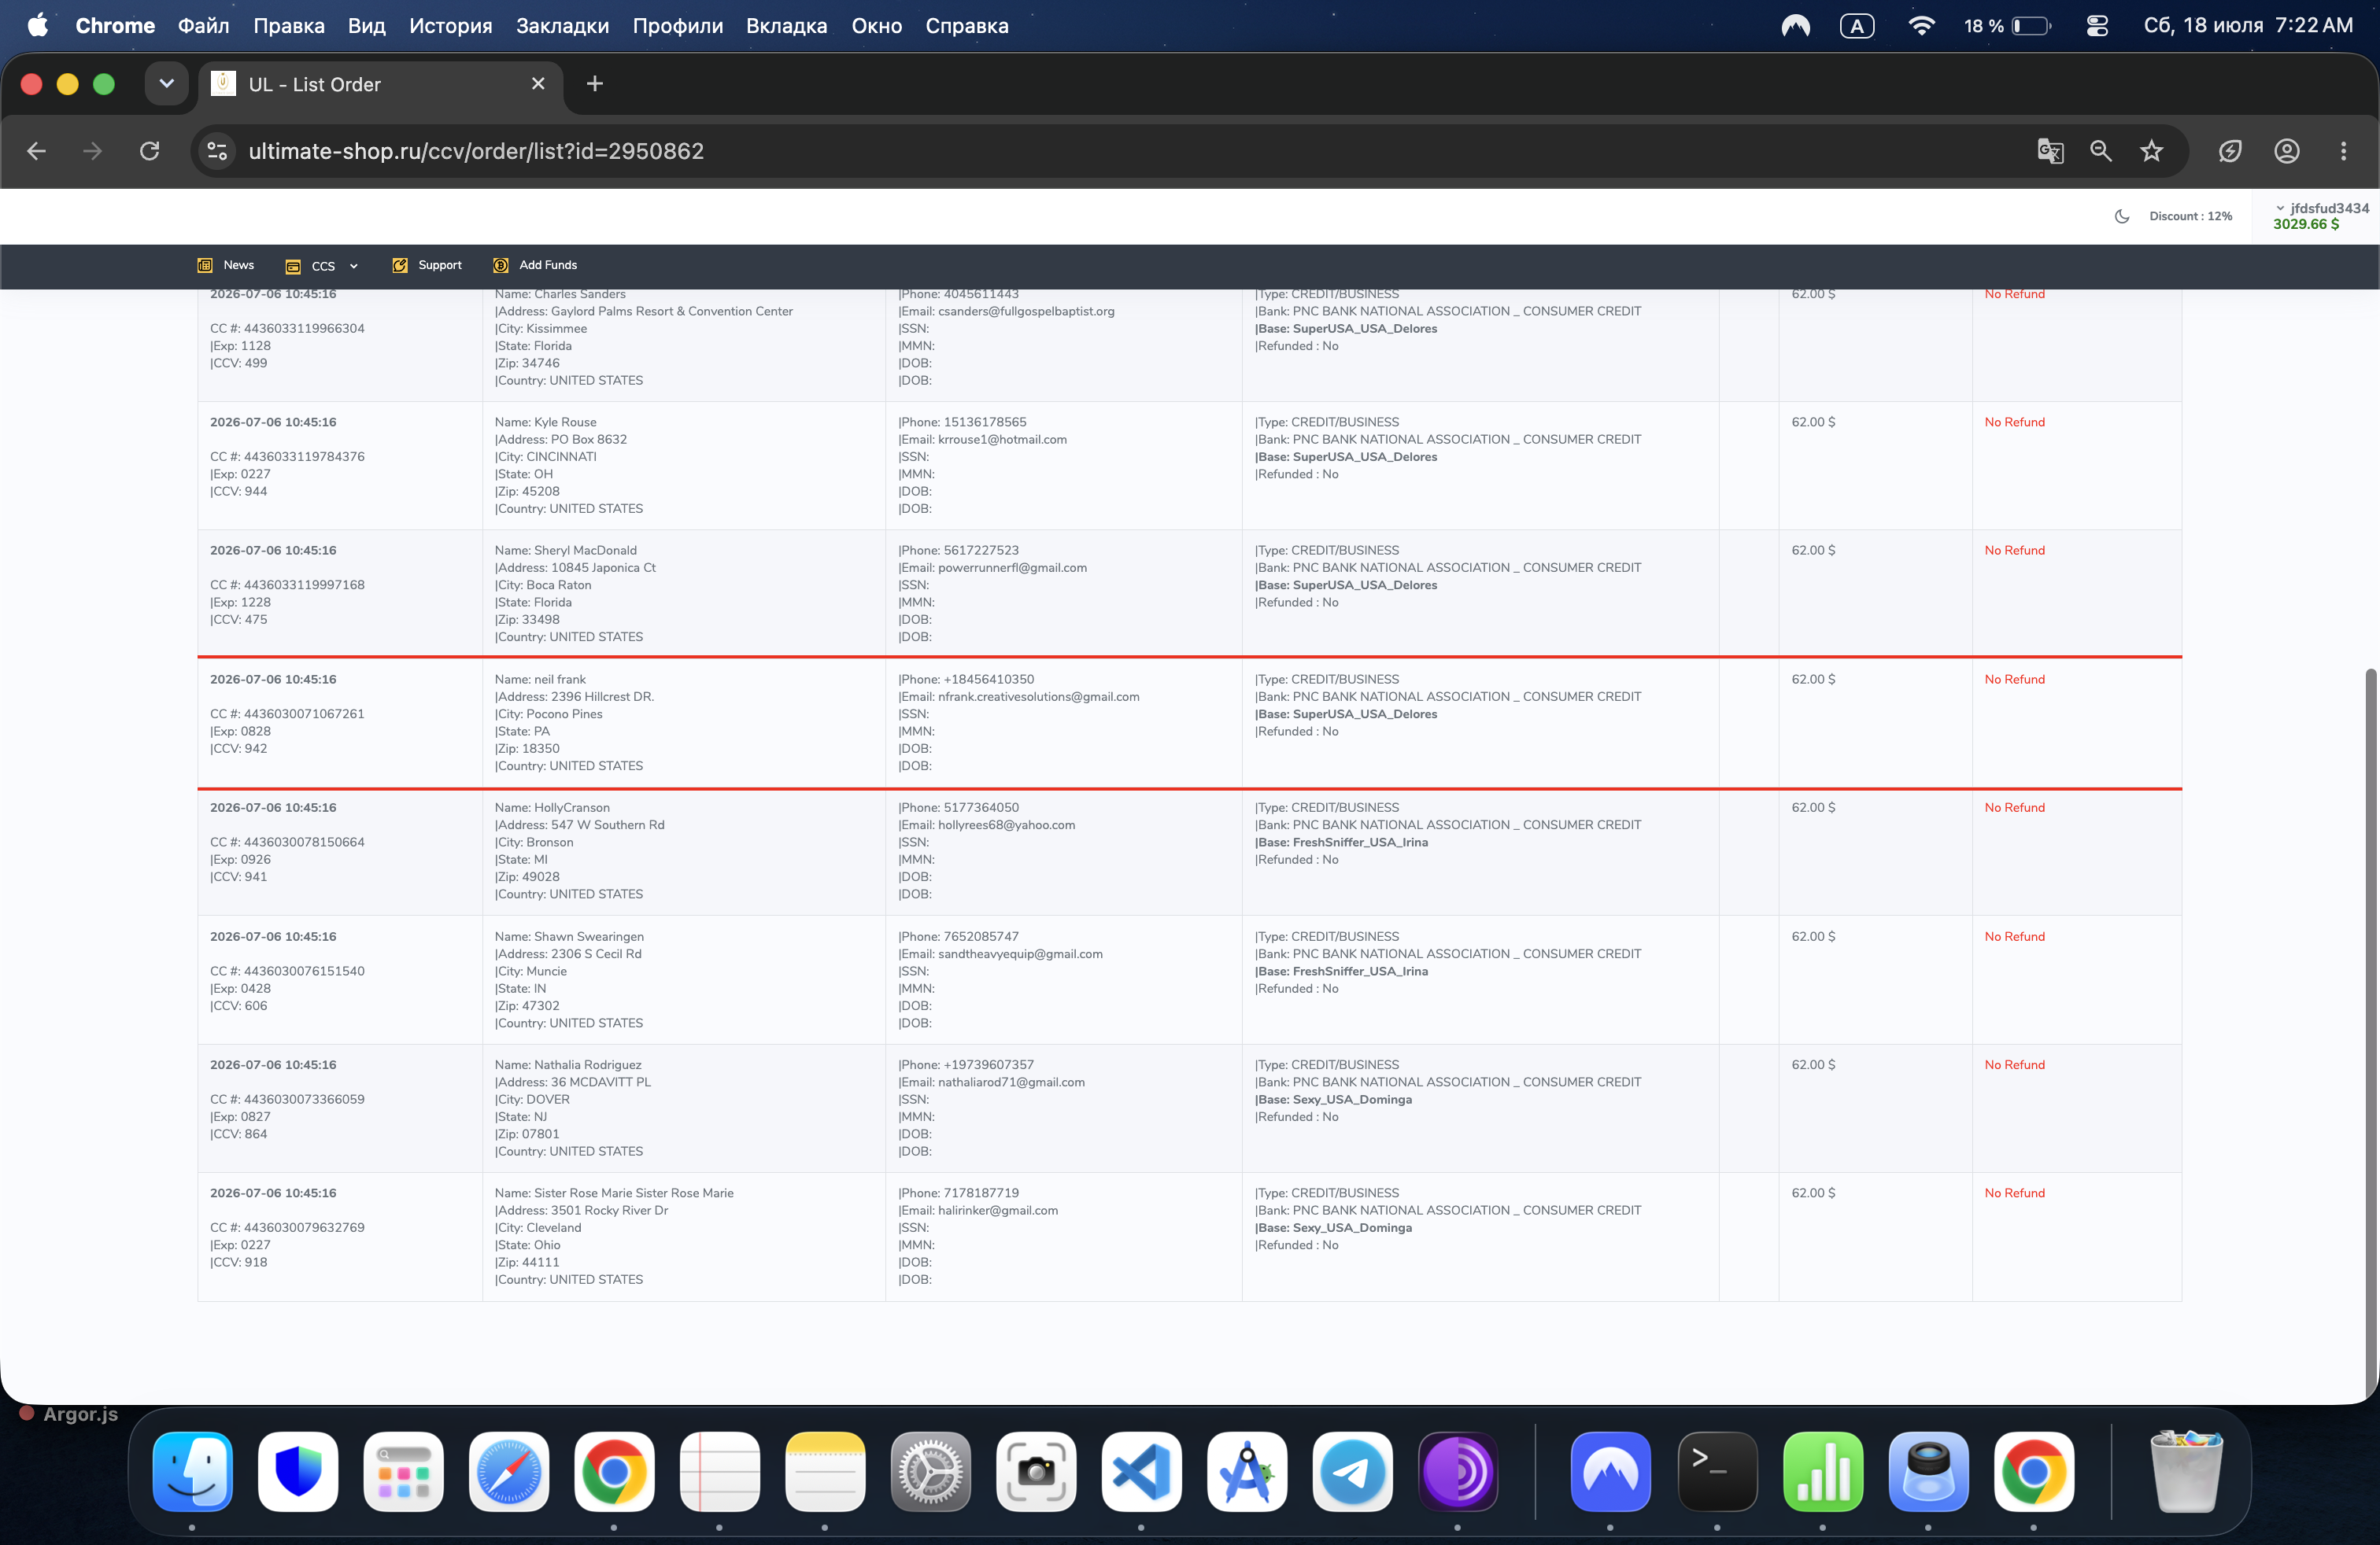View site information in the address bar
The width and height of the screenshot is (2380, 1545).
click(217, 151)
